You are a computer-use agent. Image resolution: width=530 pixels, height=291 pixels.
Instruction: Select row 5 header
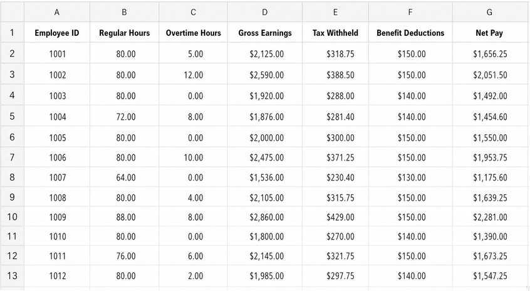[12, 116]
